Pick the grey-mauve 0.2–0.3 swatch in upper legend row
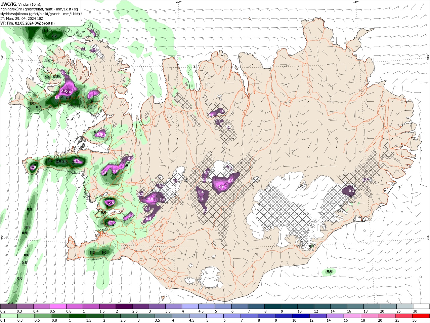This screenshot has height=323, width=430. tap(9, 307)
